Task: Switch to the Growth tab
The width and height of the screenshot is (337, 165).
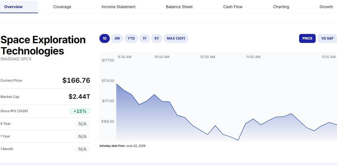Action: [x=326, y=7]
